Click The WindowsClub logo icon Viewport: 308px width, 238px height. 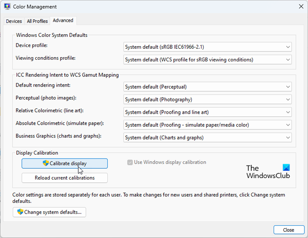[286, 168]
